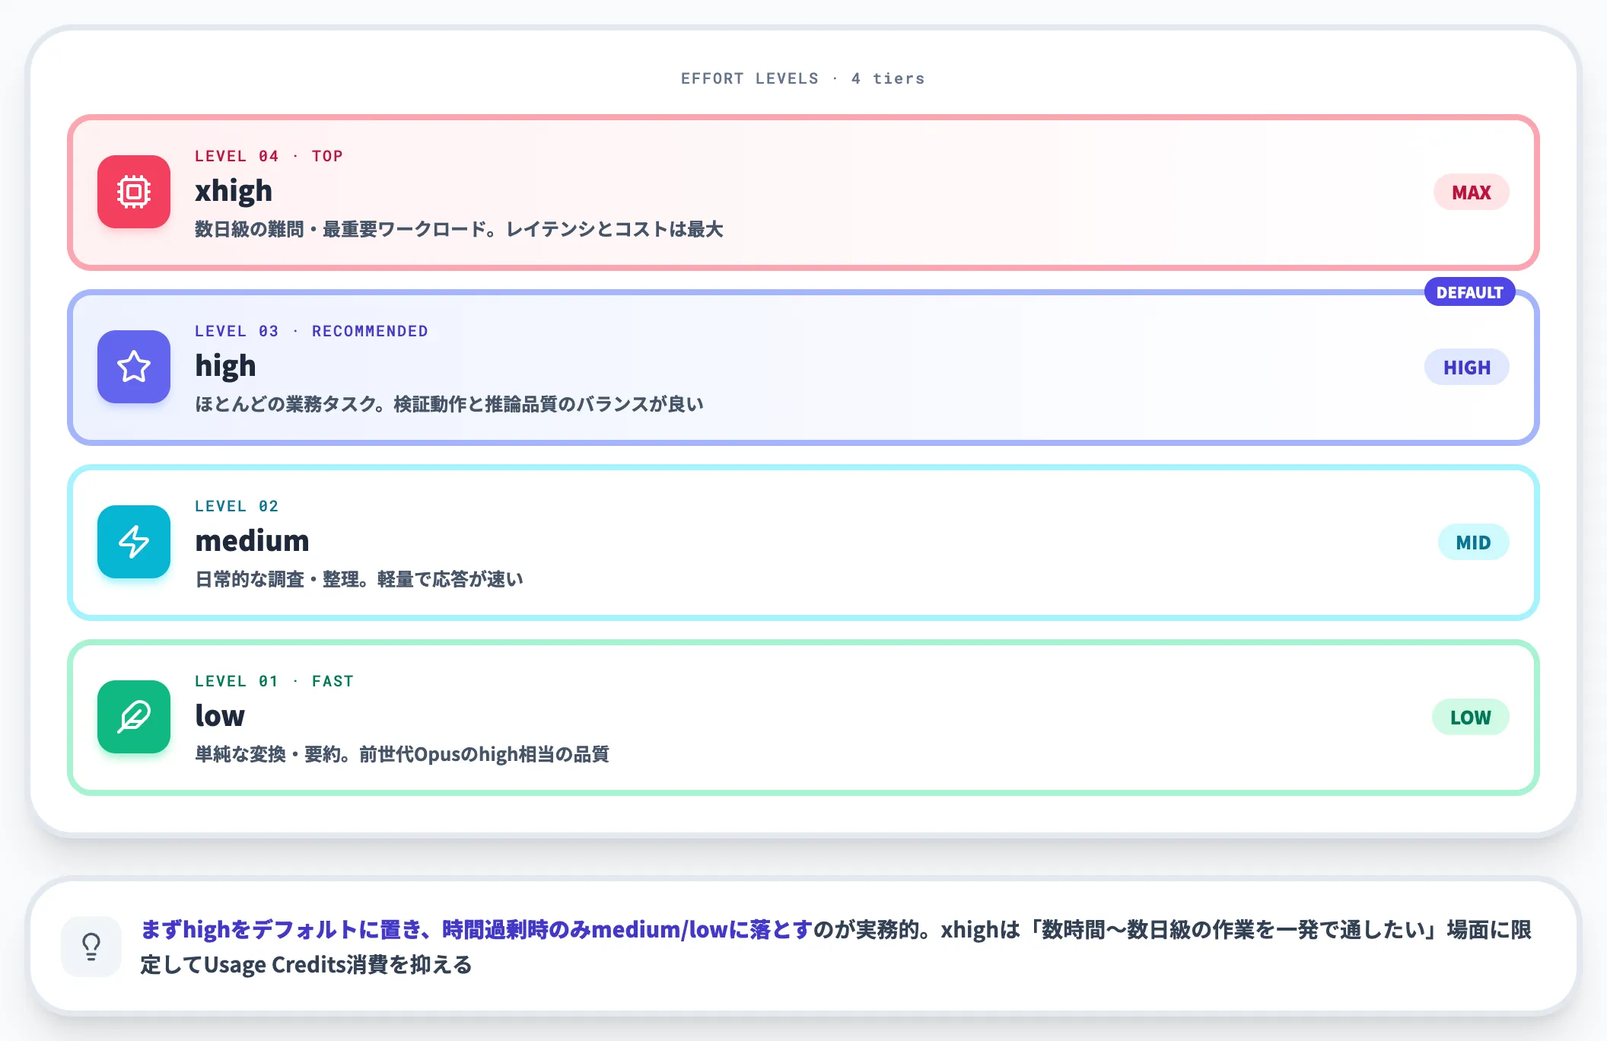Click the purple star icon for high

[x=134, y=367]
